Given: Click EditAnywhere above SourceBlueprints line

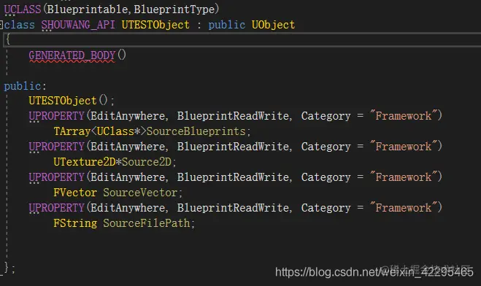Looking at the screenshot, I should tap(128, 116).
